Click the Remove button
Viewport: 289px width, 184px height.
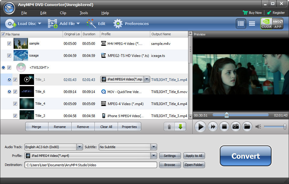(x=83, y=127)
